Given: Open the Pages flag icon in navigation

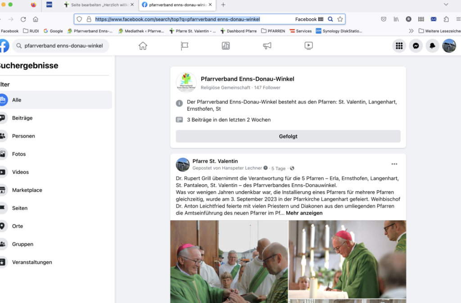Looking at the screenshot, I should click(184, 46).
